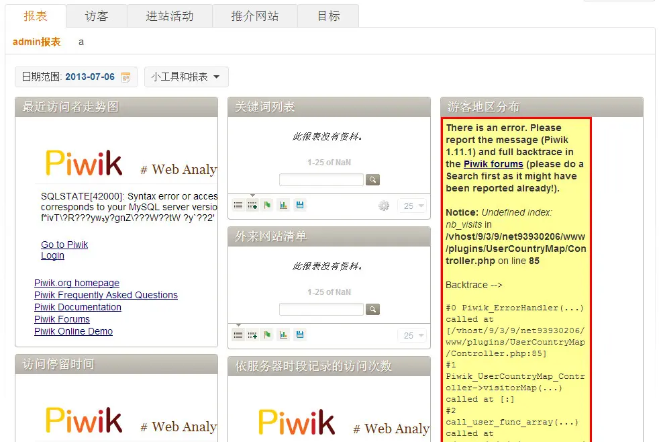659x442 pixels.
Task: Click the export save icon in 关键词列表
Action: tap(300, 206)
